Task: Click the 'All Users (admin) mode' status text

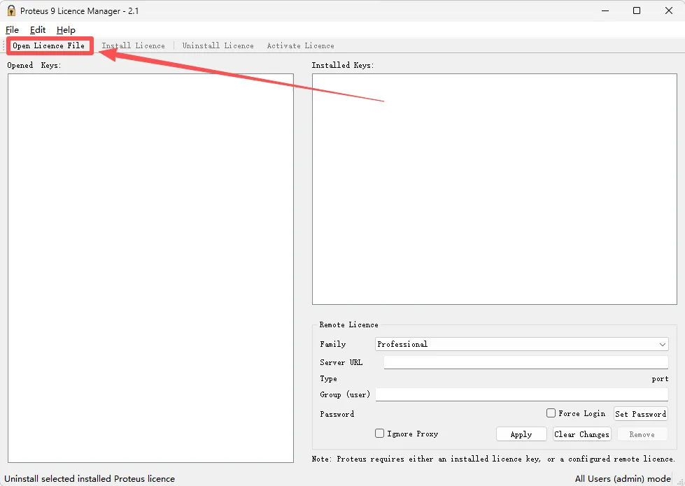Action: (623, 478)
